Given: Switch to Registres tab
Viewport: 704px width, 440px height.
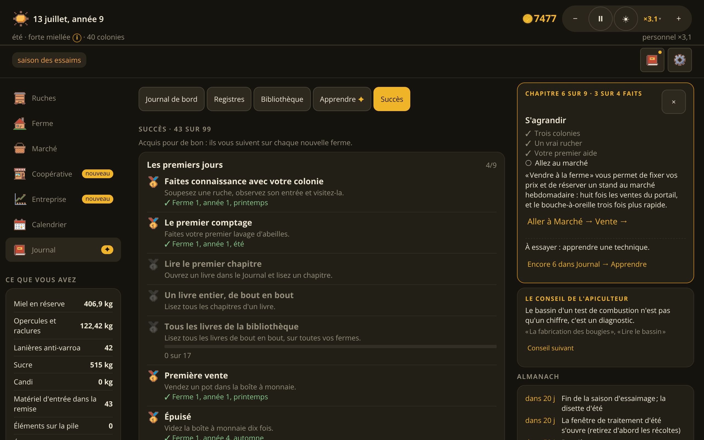Looking at the screenshot, I should [229, 99].
